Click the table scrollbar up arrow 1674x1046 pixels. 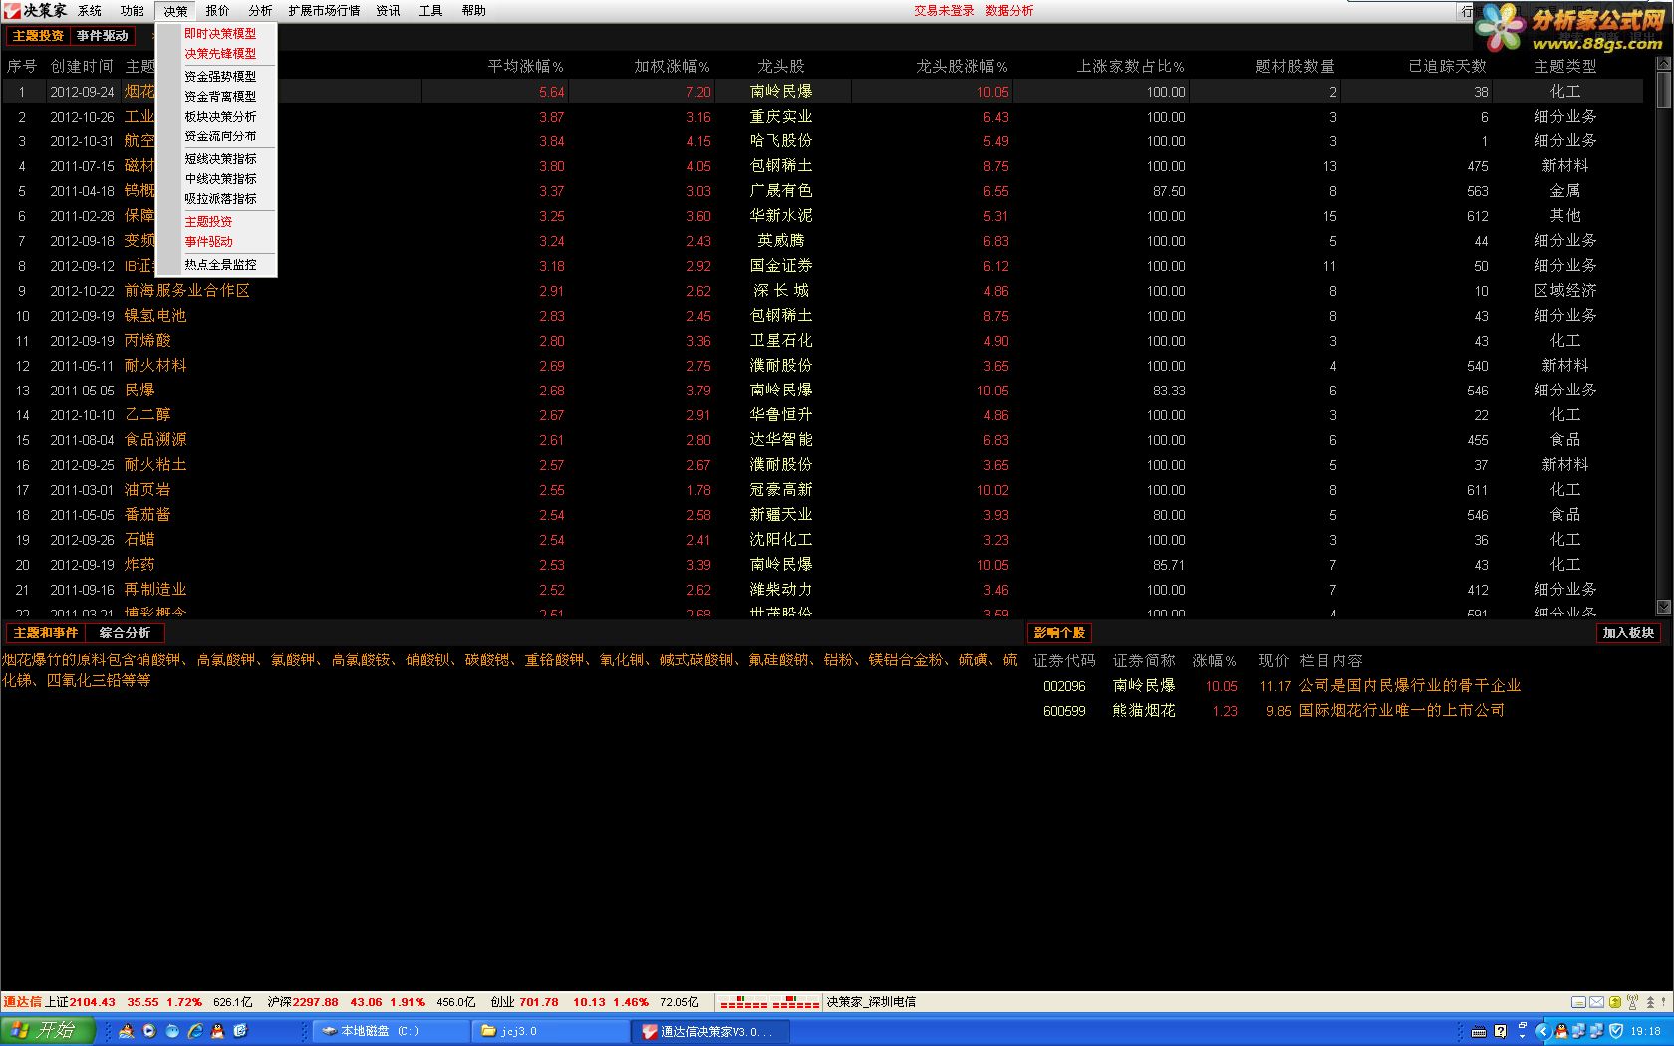click(1663, 63)
